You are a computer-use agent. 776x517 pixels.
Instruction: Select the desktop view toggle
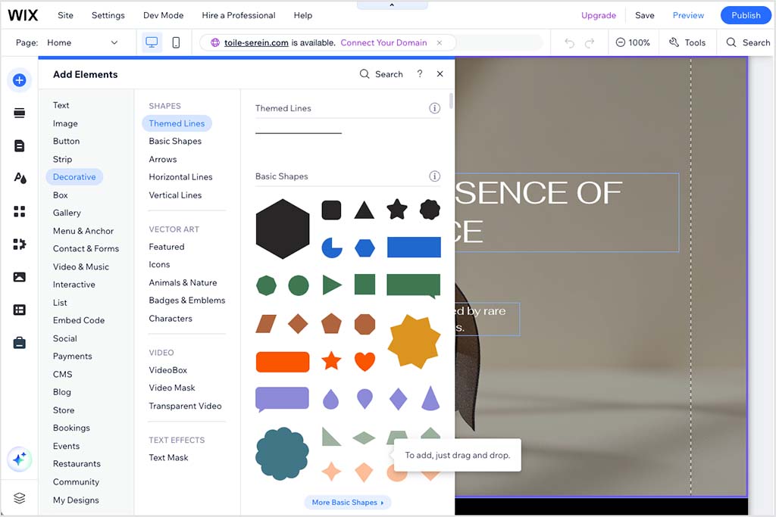coord(152,42)
